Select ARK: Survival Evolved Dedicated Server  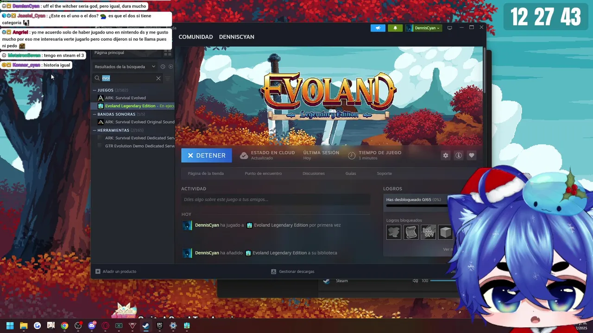point(136,138)
